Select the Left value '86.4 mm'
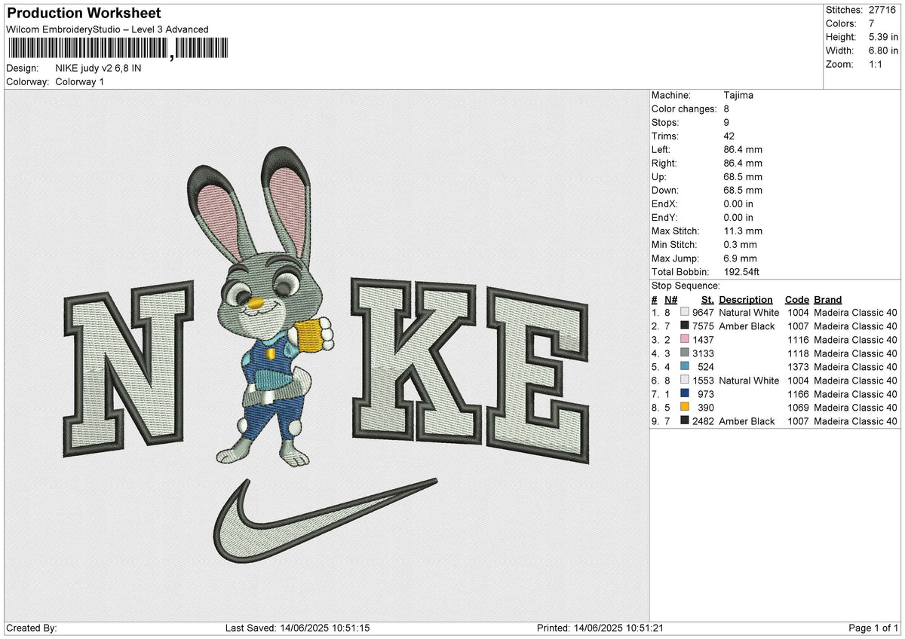 [743, 149]
